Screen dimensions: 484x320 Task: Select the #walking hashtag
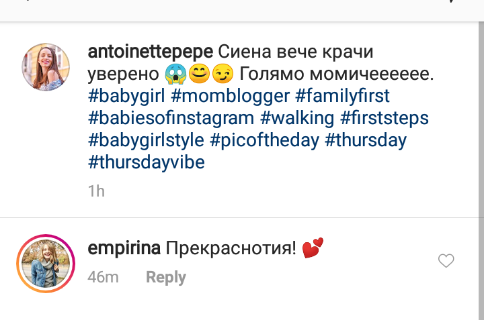coord(297,118)
